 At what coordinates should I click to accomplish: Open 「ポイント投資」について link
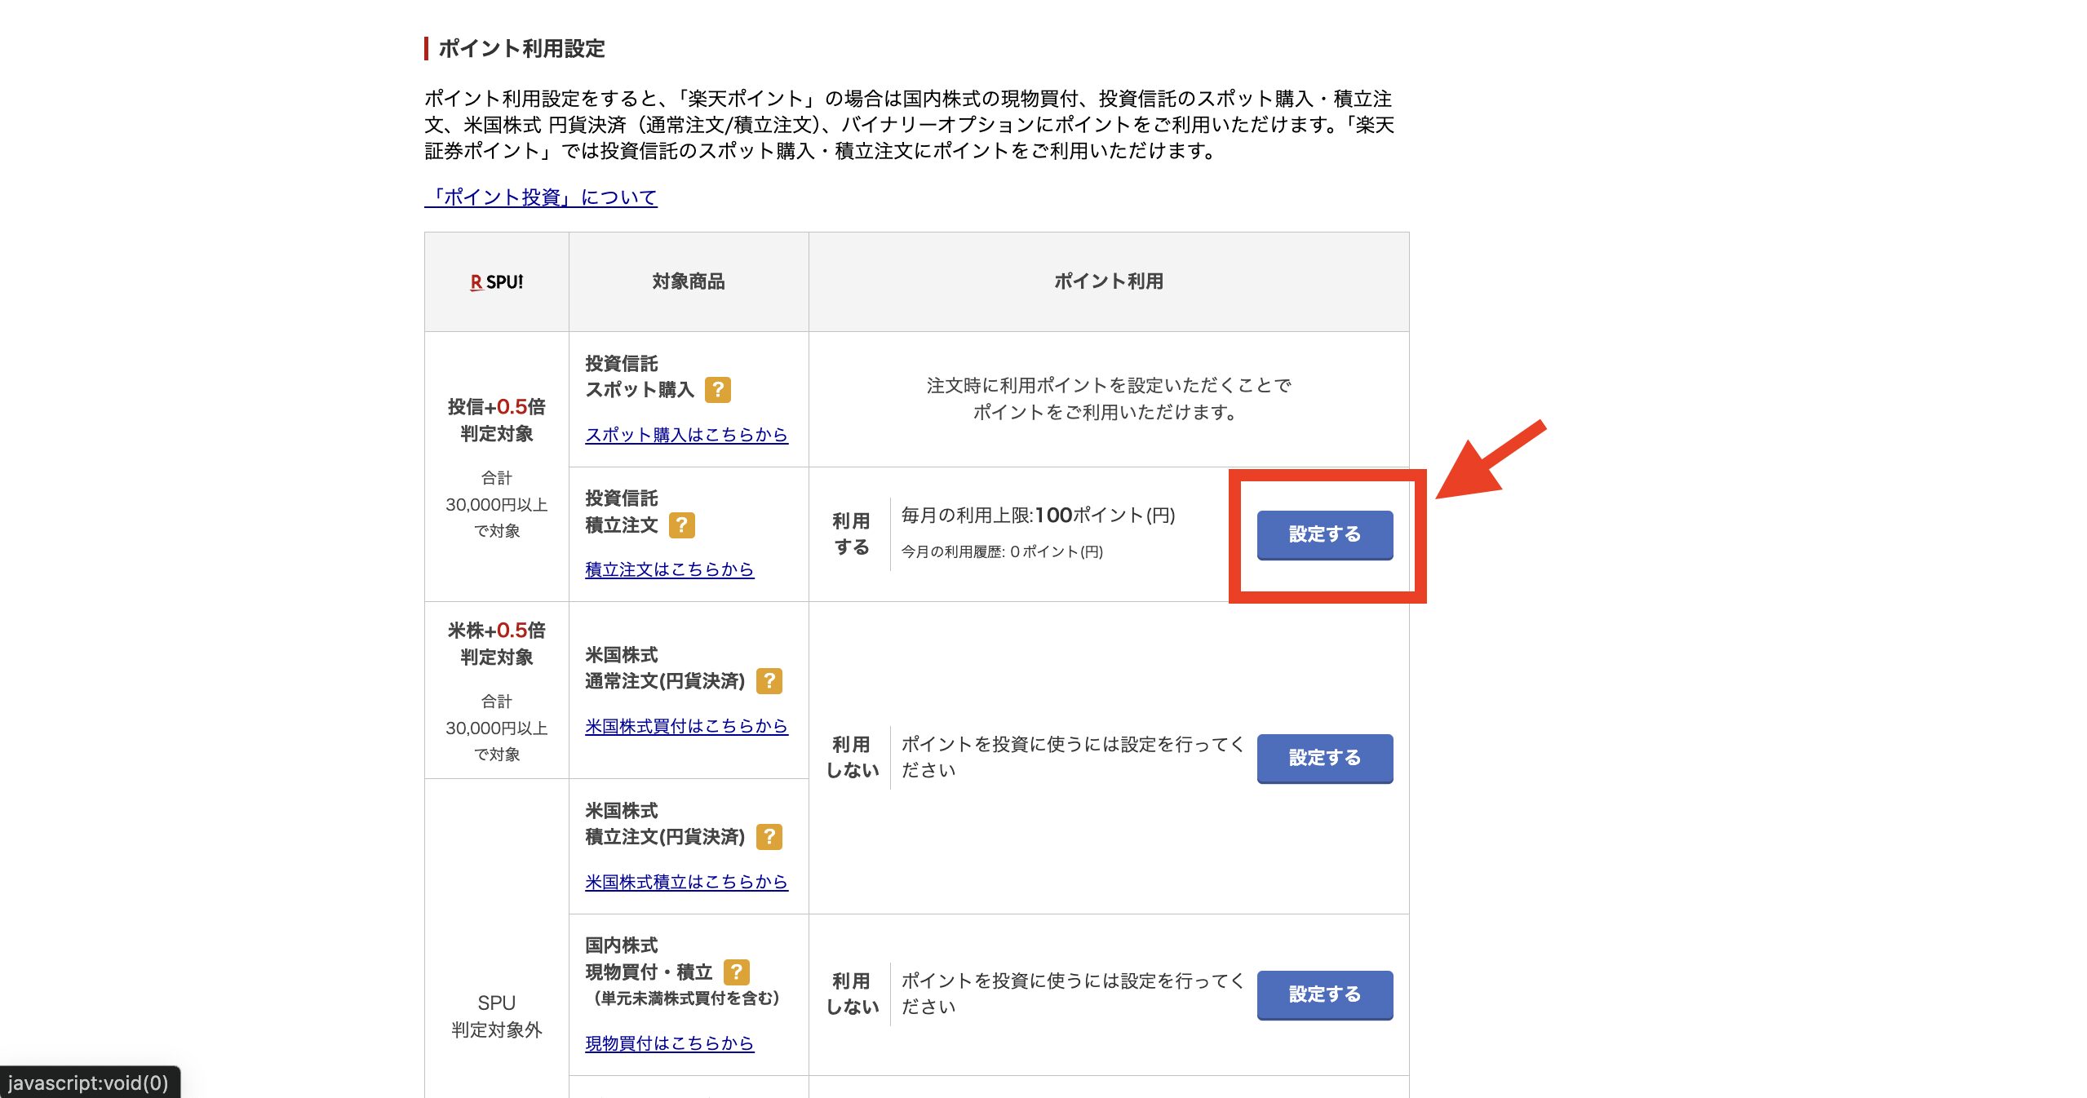click(x=541, y=197)
